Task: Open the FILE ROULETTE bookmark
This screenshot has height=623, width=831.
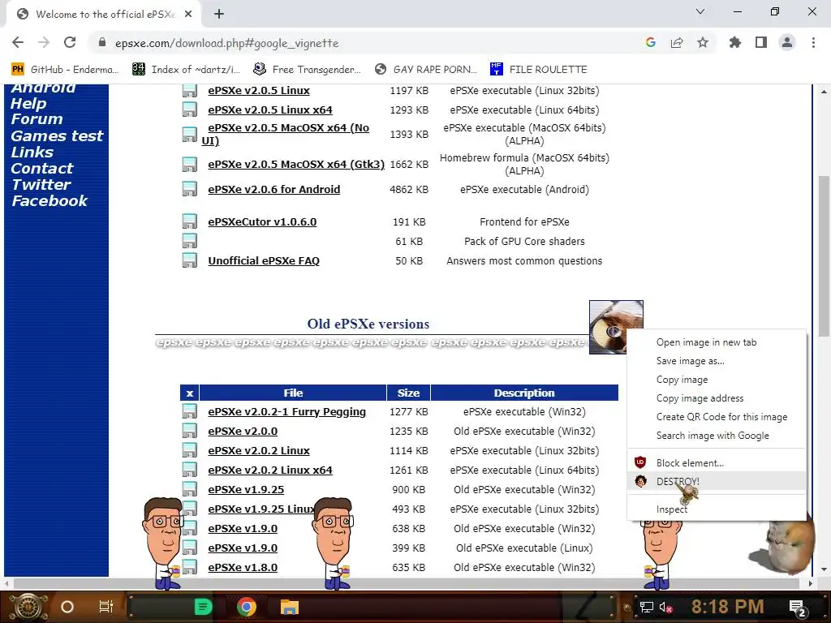Action: (x=539, y=70)
